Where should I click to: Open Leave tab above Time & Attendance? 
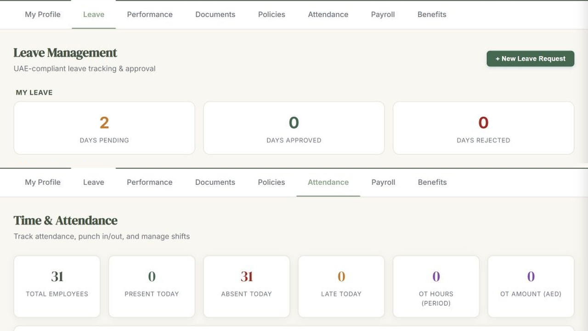(x=94, y=182)
